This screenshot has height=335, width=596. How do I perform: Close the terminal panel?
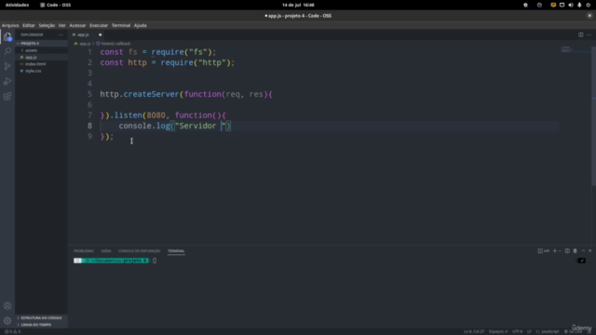pos(589,250)
